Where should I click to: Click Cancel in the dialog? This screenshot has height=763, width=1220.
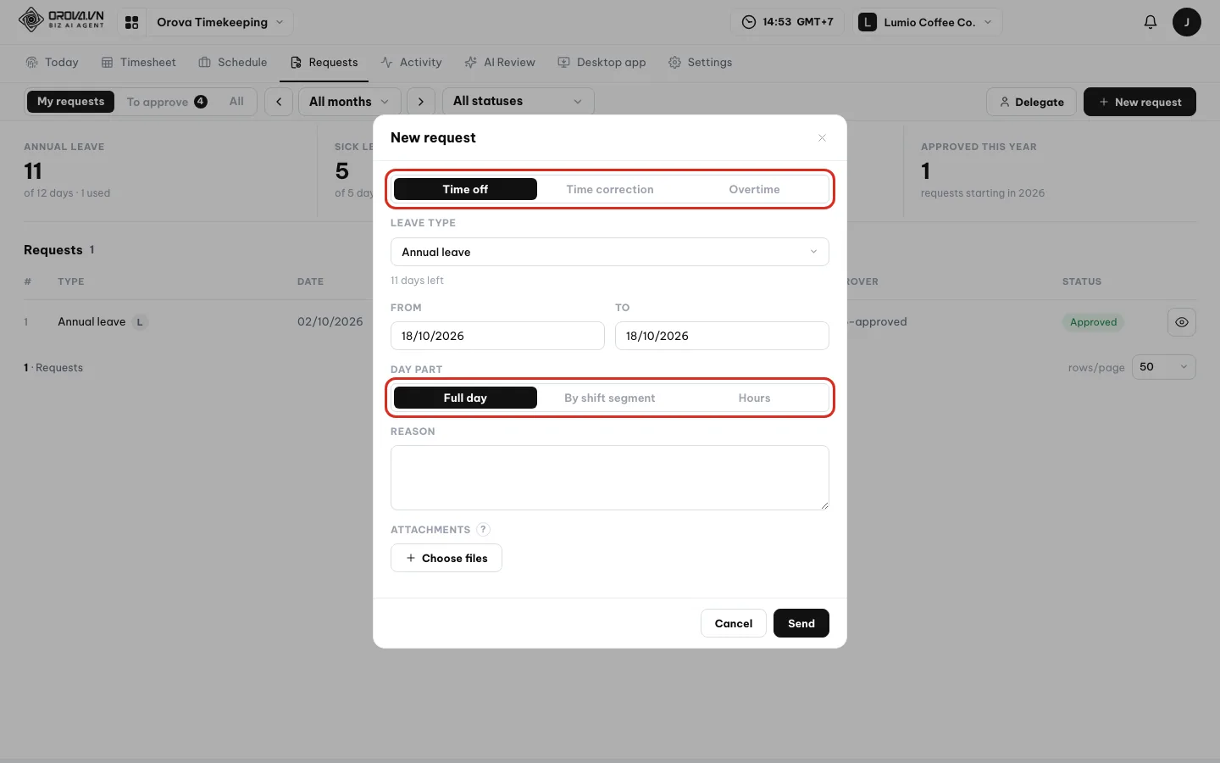(734, 623)
